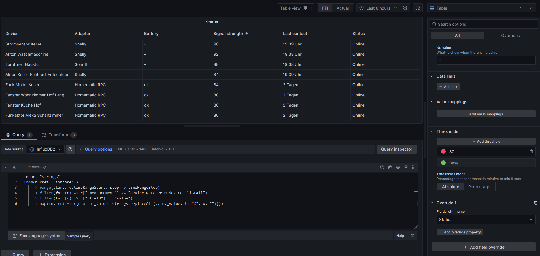Viewport: 540px width, 256px height.
Task: Switch to the Transform tab
Action: click(59, 135)
